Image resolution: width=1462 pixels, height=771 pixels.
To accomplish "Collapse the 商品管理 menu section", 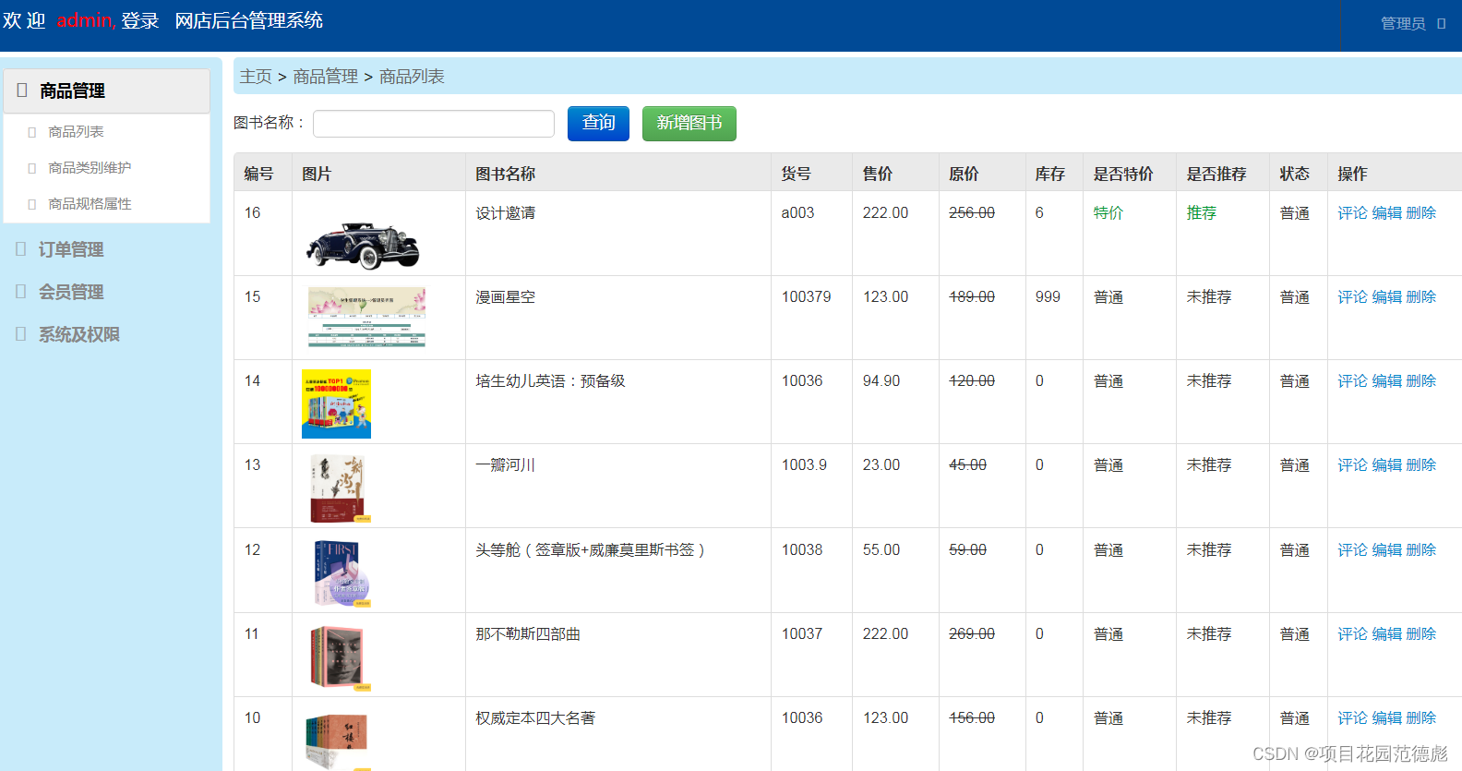I will pyautogui.click(x=107, y=90).
